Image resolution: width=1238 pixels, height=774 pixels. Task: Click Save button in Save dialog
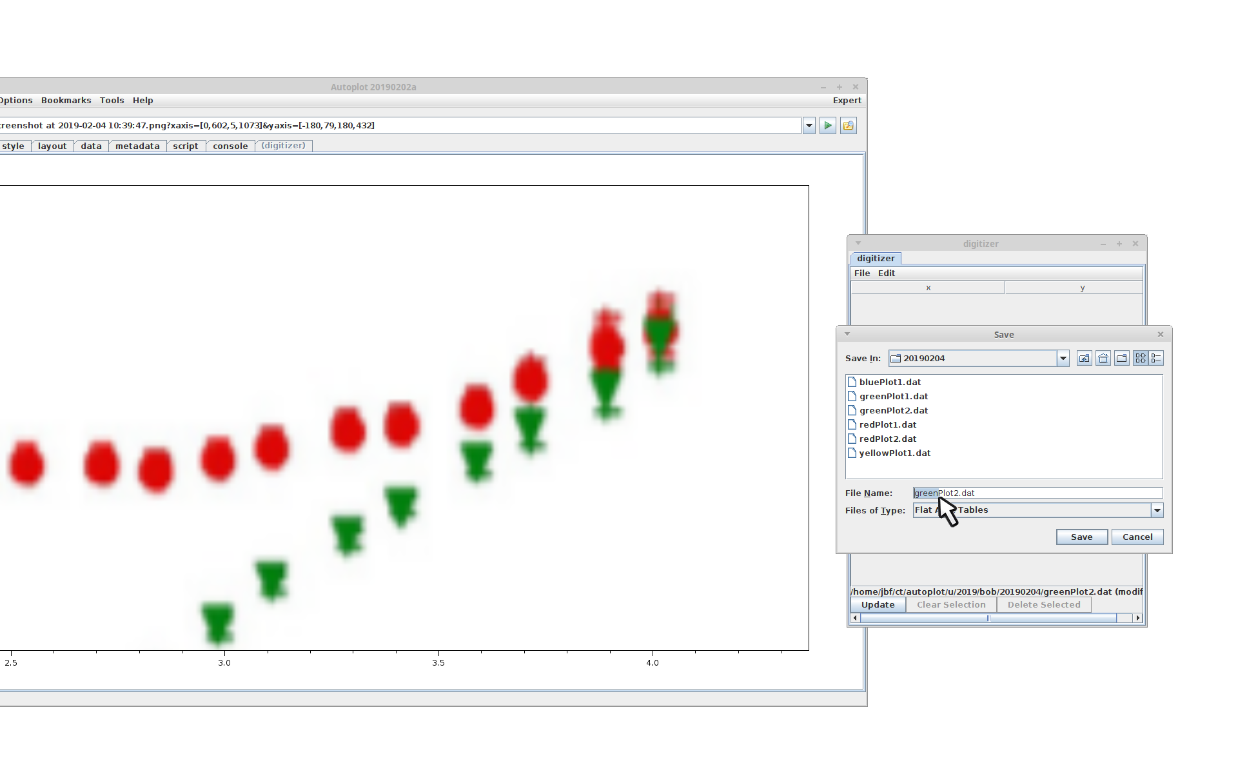[1081, 537]
